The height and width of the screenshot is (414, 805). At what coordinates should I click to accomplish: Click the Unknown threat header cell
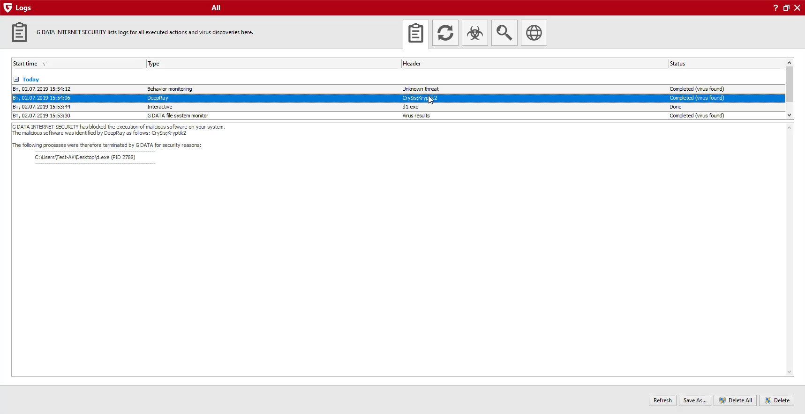click(421, 89)
